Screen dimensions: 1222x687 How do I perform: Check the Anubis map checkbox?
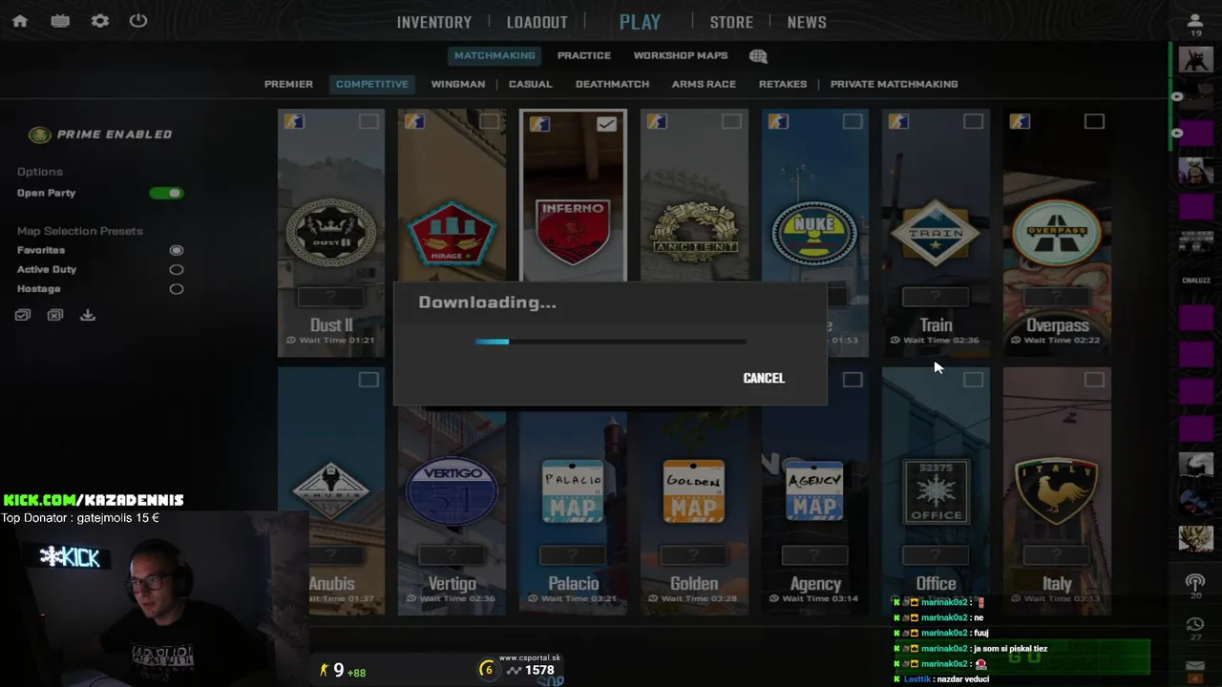tap(369, 380)
